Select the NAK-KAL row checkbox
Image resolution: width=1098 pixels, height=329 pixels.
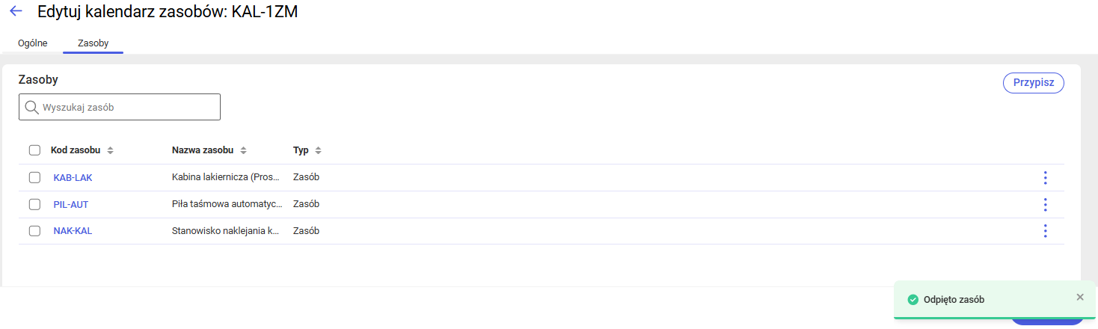[34, 231]
